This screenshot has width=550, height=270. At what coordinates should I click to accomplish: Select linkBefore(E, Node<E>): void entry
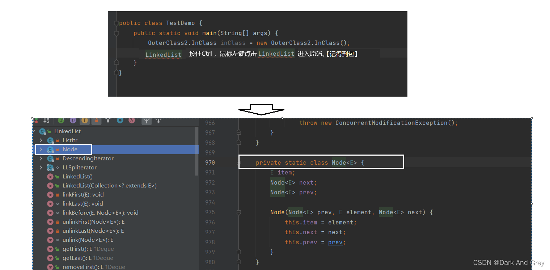pos(100,213)
